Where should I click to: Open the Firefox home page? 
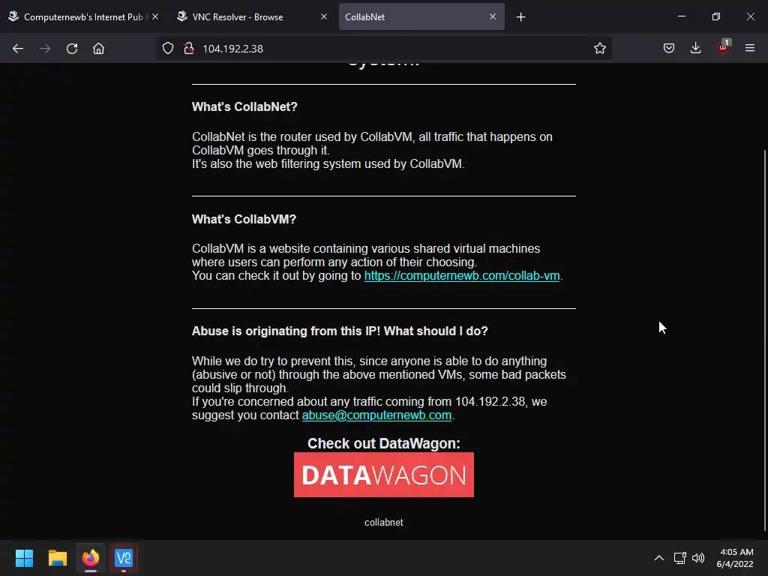(98, 49)
